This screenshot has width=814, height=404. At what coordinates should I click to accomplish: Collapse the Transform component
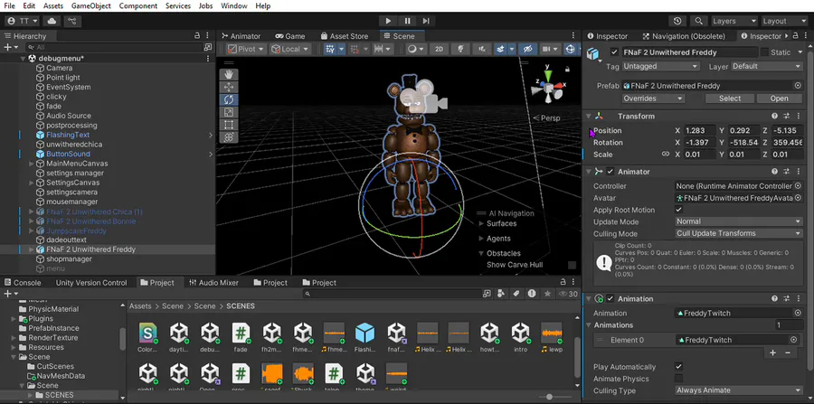coord(589,117)
